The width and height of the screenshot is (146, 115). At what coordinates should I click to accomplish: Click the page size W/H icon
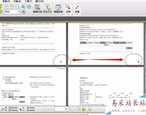point(3,109)
